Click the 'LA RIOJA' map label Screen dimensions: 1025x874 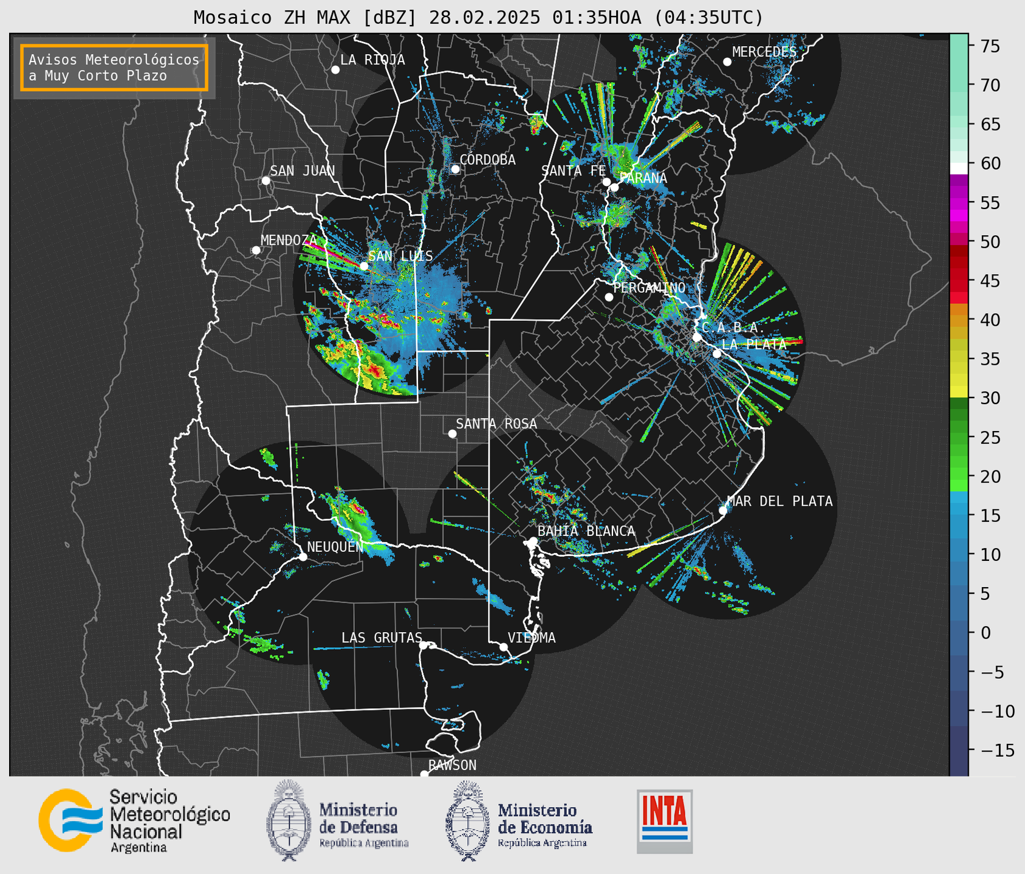click(372, 60)
